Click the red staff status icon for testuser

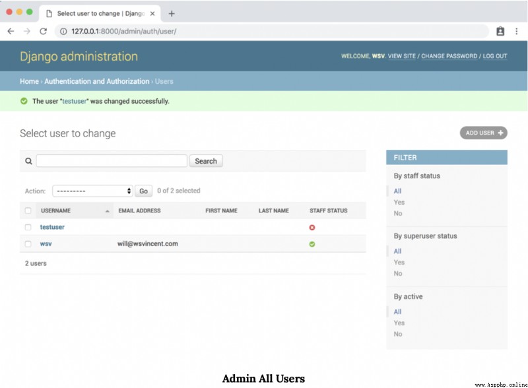pyautogui.click(x=312, y=228)
